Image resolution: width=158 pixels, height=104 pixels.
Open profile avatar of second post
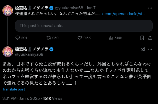coord(8,52)
